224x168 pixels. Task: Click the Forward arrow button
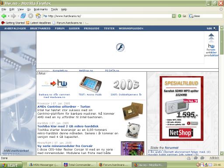(x=14, y=16)
